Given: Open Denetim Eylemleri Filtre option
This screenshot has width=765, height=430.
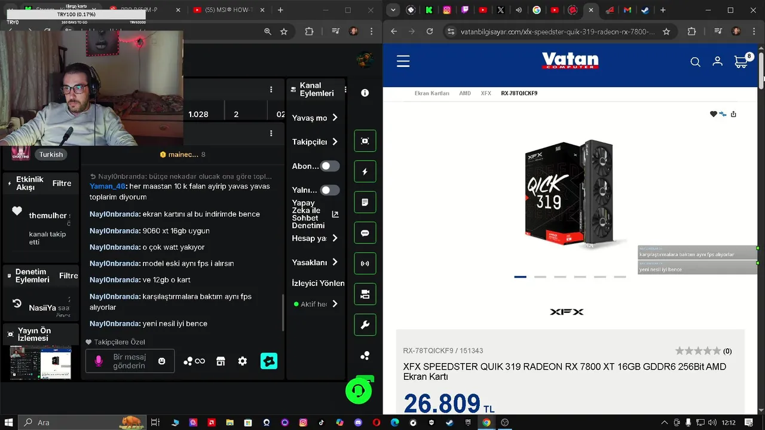Looking at the screenshot, I should pos(68,275).
